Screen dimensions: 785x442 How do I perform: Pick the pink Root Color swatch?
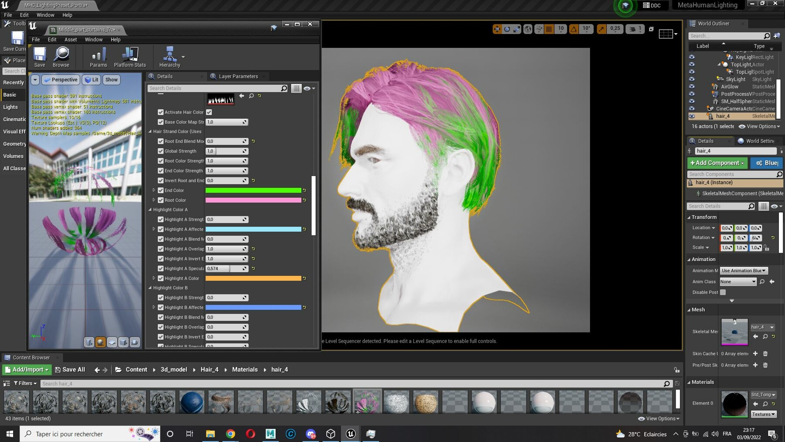click(253, 200)
